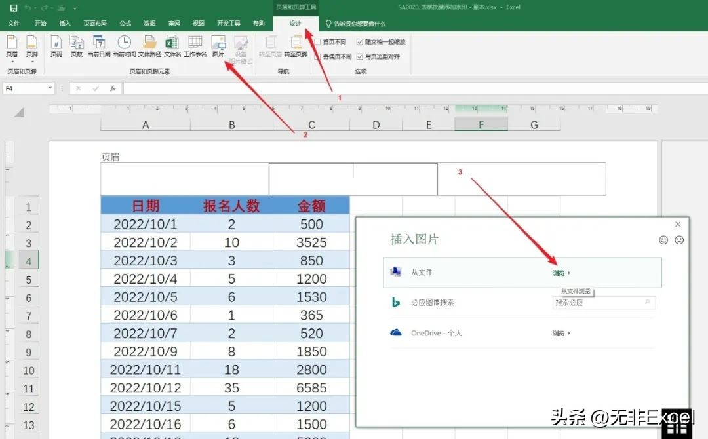Select column C header
The height and width of the screenshot is (439, 708).
[x=311, y=125]
